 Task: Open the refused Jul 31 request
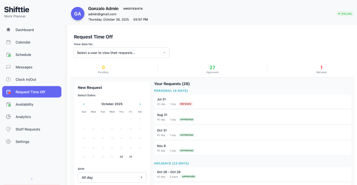point(253,101)
